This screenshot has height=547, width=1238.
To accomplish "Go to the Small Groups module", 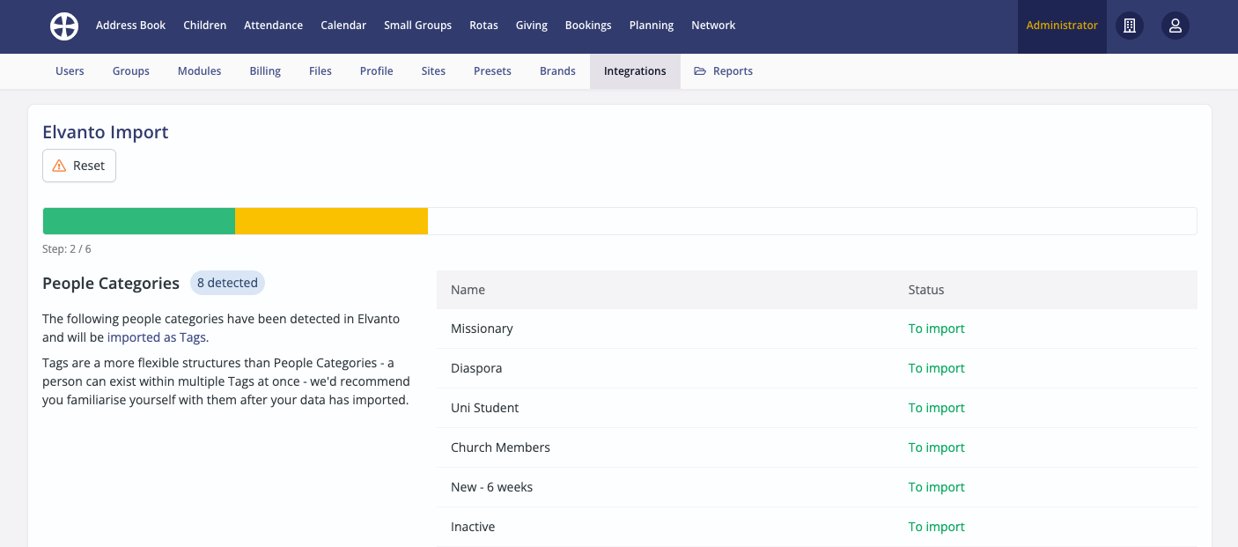I will [x=417, y=26].
